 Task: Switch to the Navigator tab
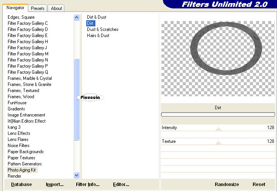(x=15, y=8)
